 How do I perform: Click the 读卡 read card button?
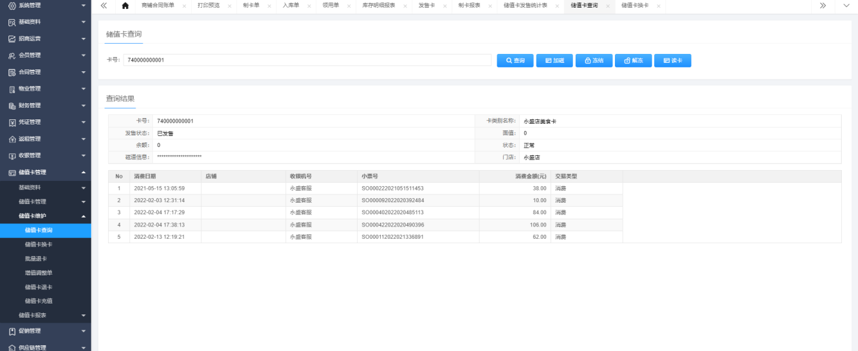tap(672, 60)
